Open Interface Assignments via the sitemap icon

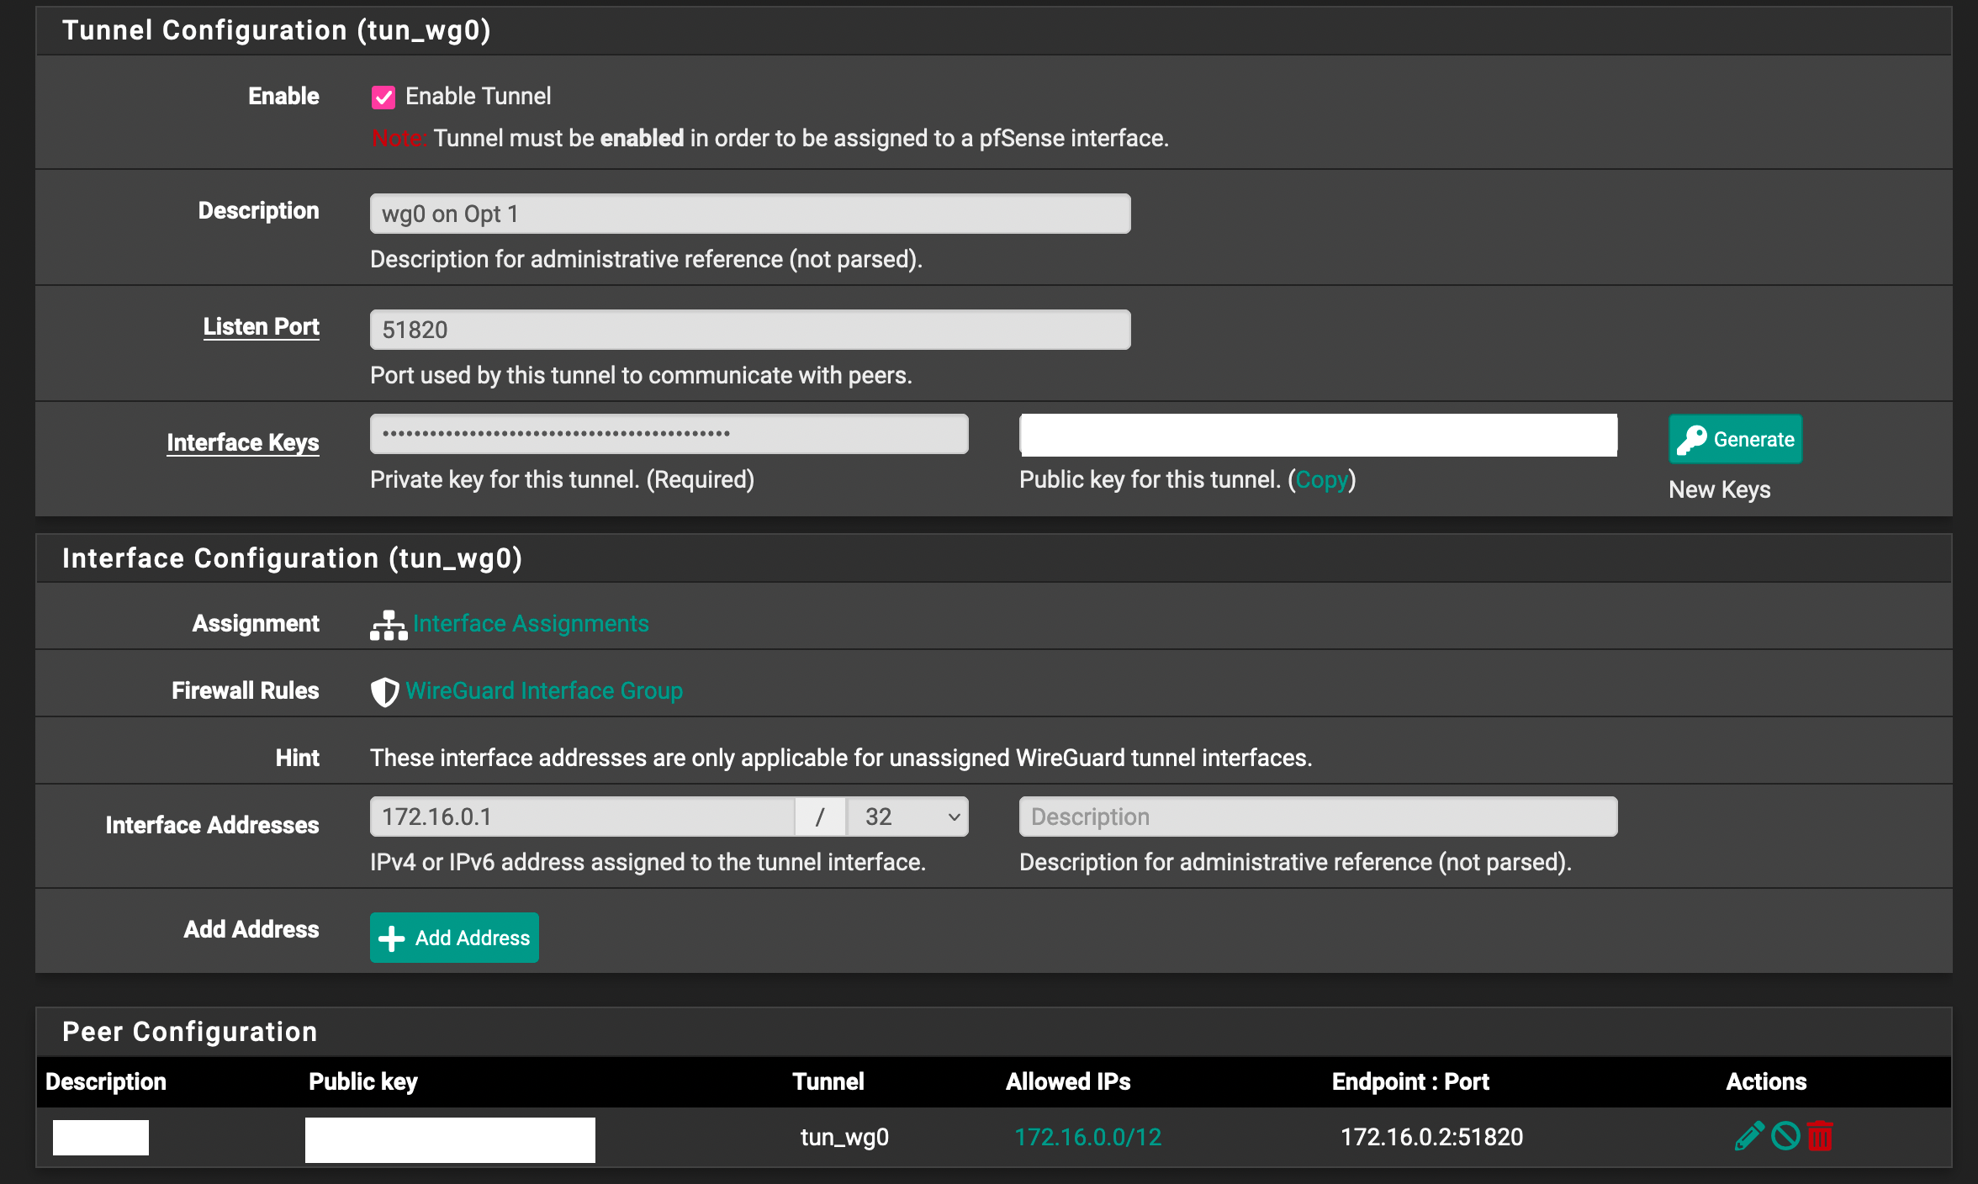pyautogui.click(x=388, y=623)
